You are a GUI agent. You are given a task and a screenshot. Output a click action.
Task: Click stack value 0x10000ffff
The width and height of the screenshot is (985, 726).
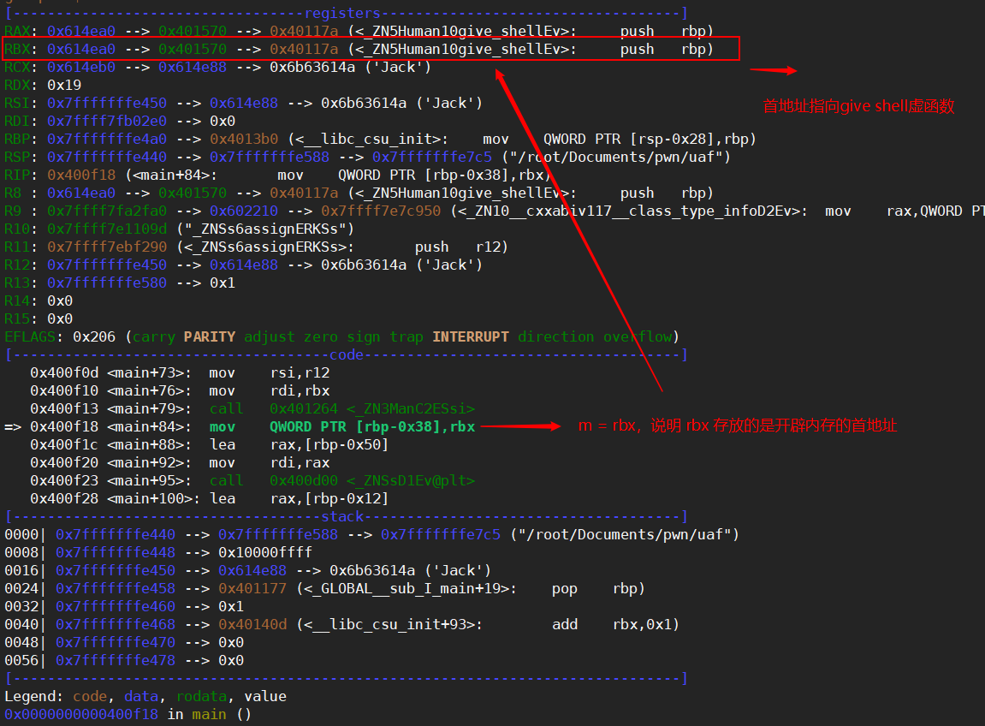pos(265,553)
